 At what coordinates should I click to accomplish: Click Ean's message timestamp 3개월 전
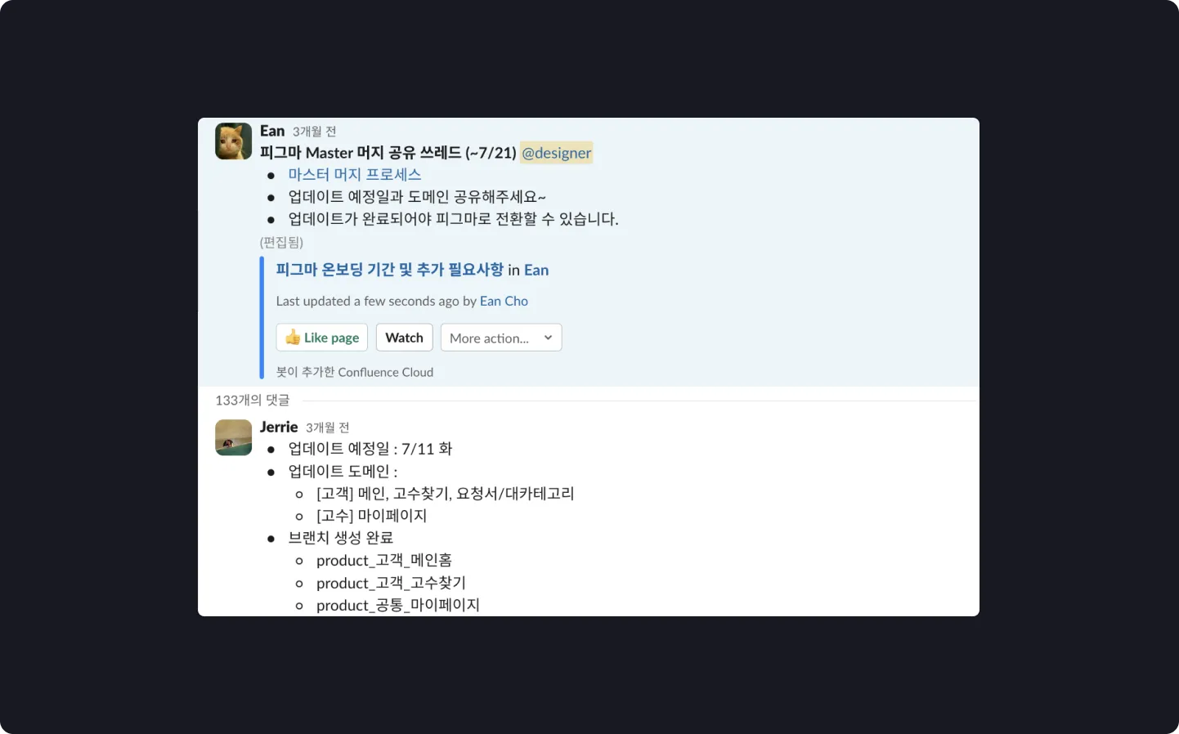[315, 132]
